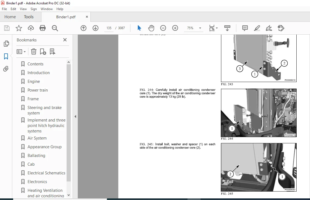This screenshot has height=200, width=310.
Task: Enable scrolling page display mode
Action: (227, 28)
